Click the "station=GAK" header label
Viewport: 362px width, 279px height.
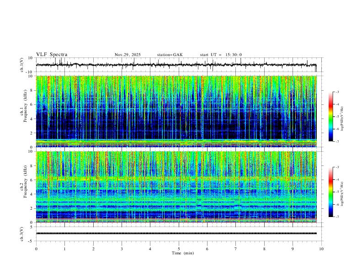click(x=170, y=55)
